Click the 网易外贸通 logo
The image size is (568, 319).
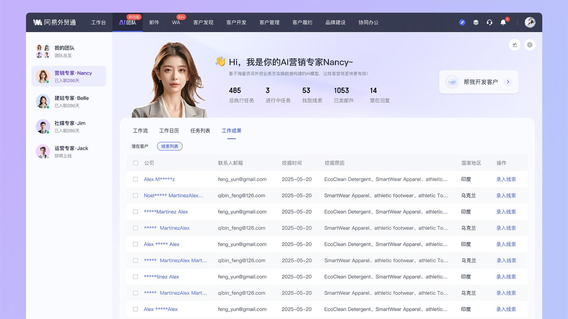(x=55, y=22)
